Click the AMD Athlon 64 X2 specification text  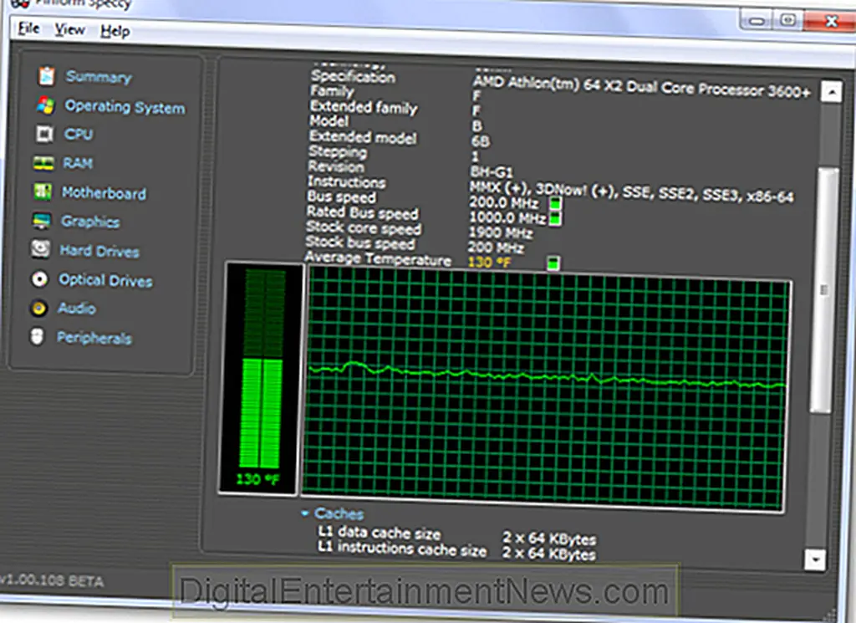[x=641, y=87]
